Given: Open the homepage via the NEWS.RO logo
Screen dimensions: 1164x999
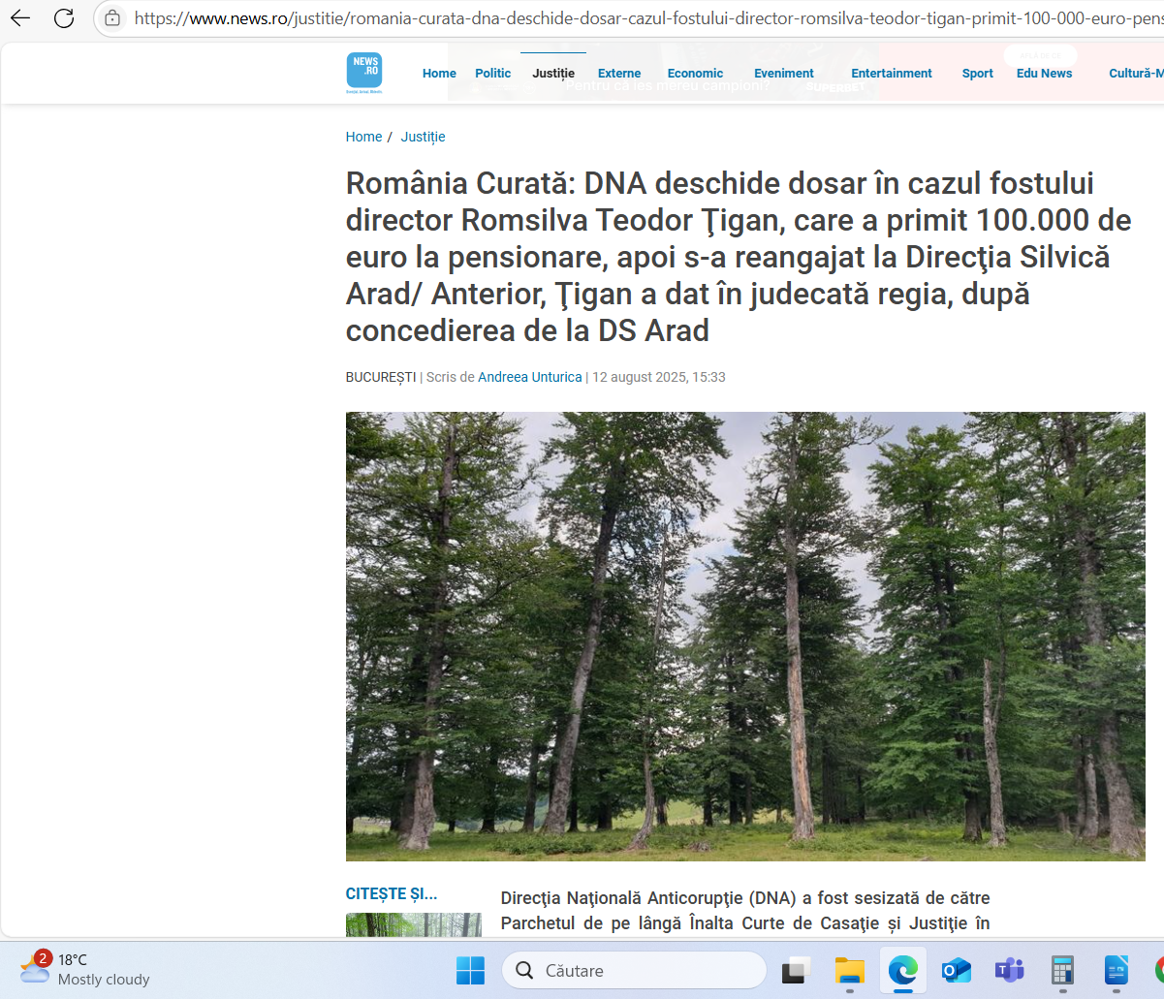Looking at the screenshot, I should [x=363, y=72].
